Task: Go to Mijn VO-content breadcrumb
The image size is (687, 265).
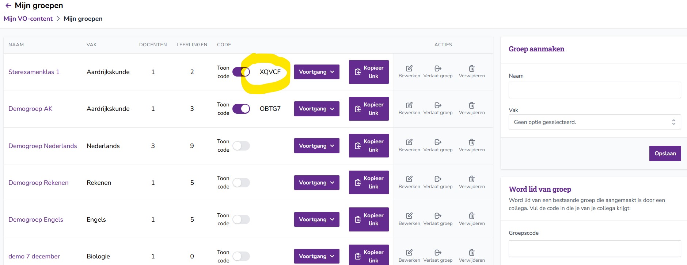Action: (x=28, y=19)
